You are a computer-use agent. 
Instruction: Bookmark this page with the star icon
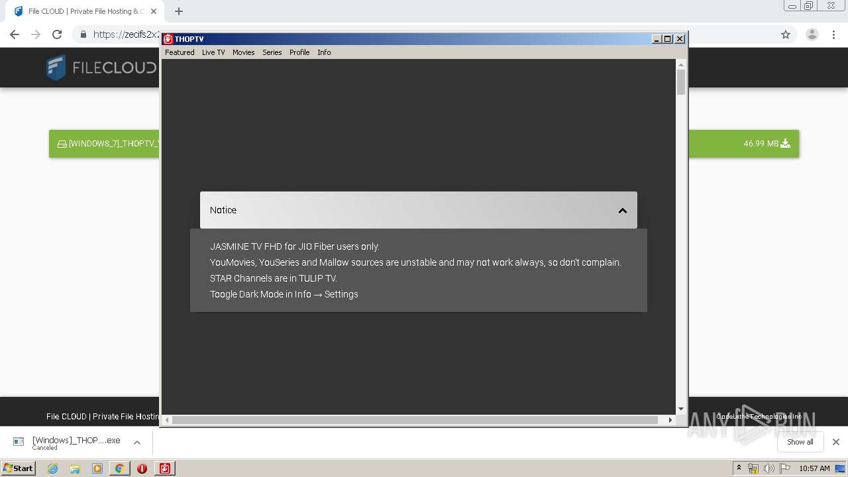click(786, 34)
